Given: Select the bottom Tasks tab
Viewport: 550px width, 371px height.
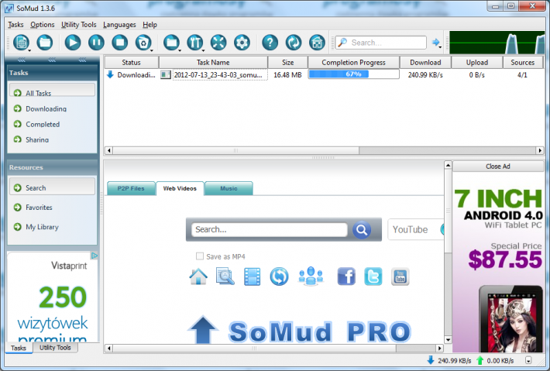Looking at the screenshot, I should click(19, 348).
